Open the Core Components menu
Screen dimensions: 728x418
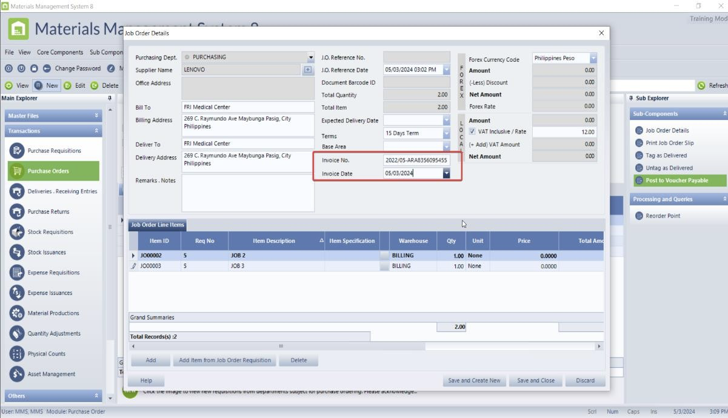pyautogui.click(x=60, y=52)
